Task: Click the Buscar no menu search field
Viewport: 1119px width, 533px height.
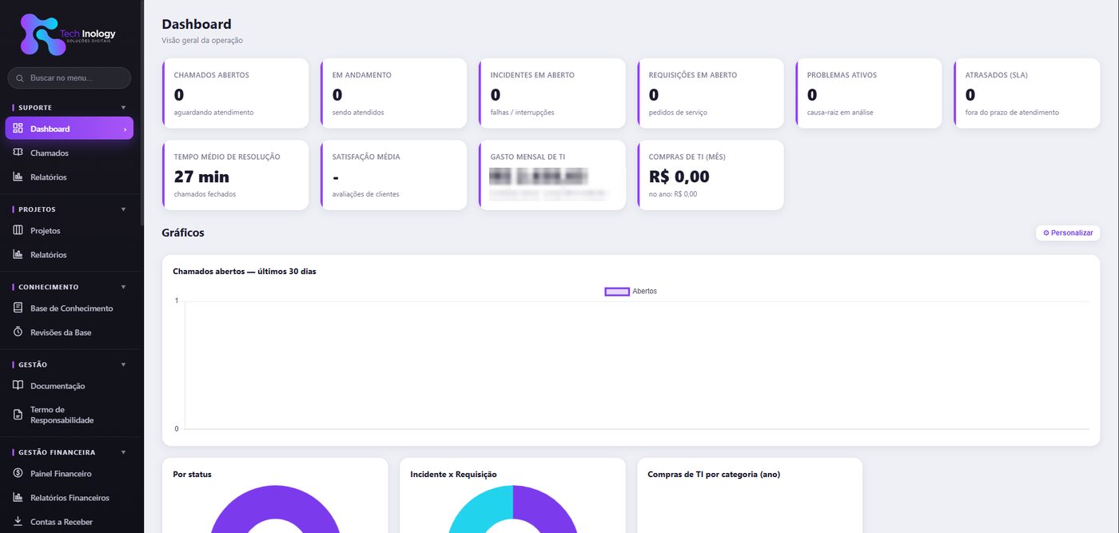Action: tap(69, 78)
